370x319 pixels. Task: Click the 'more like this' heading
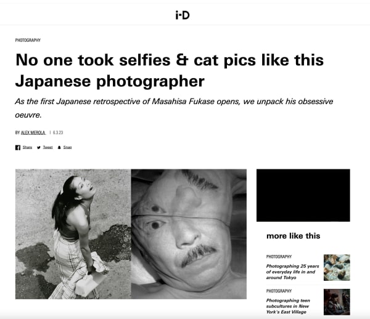[294, 236]
